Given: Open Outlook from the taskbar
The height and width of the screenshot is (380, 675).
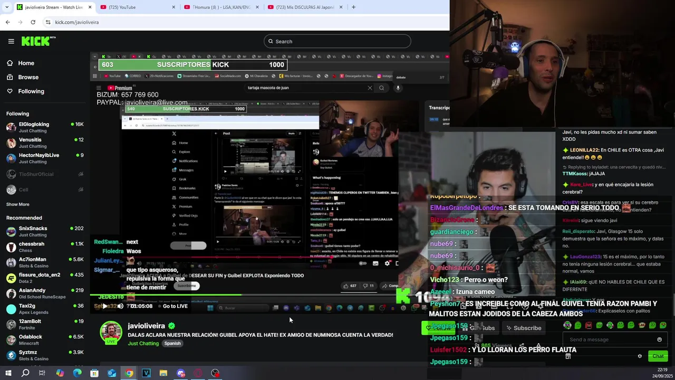Looking at the screenshot, I should [112, 373].
